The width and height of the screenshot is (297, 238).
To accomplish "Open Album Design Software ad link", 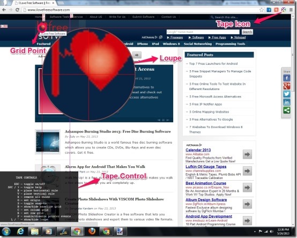I will coord(206,200).
